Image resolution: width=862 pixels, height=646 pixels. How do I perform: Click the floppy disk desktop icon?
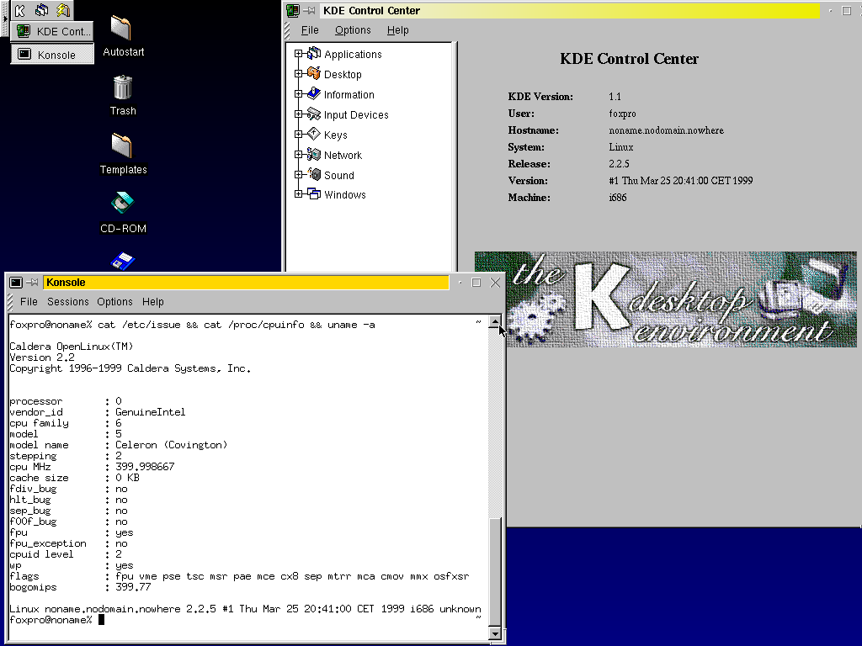[x=123, y=260]
